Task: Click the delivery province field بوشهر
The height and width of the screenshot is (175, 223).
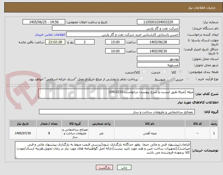Action: tap(158, 59)
